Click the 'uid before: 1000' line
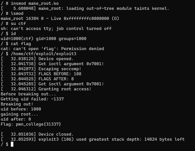This screenshot has height=151, width=195. (21, 109)
